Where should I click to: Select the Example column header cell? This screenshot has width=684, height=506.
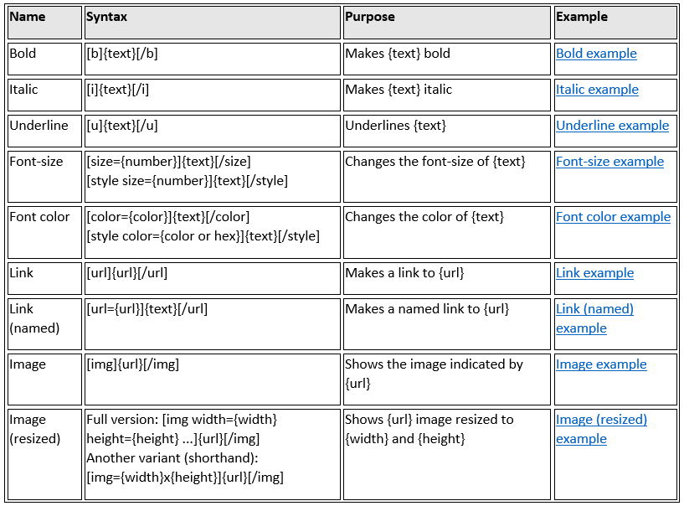582,17
